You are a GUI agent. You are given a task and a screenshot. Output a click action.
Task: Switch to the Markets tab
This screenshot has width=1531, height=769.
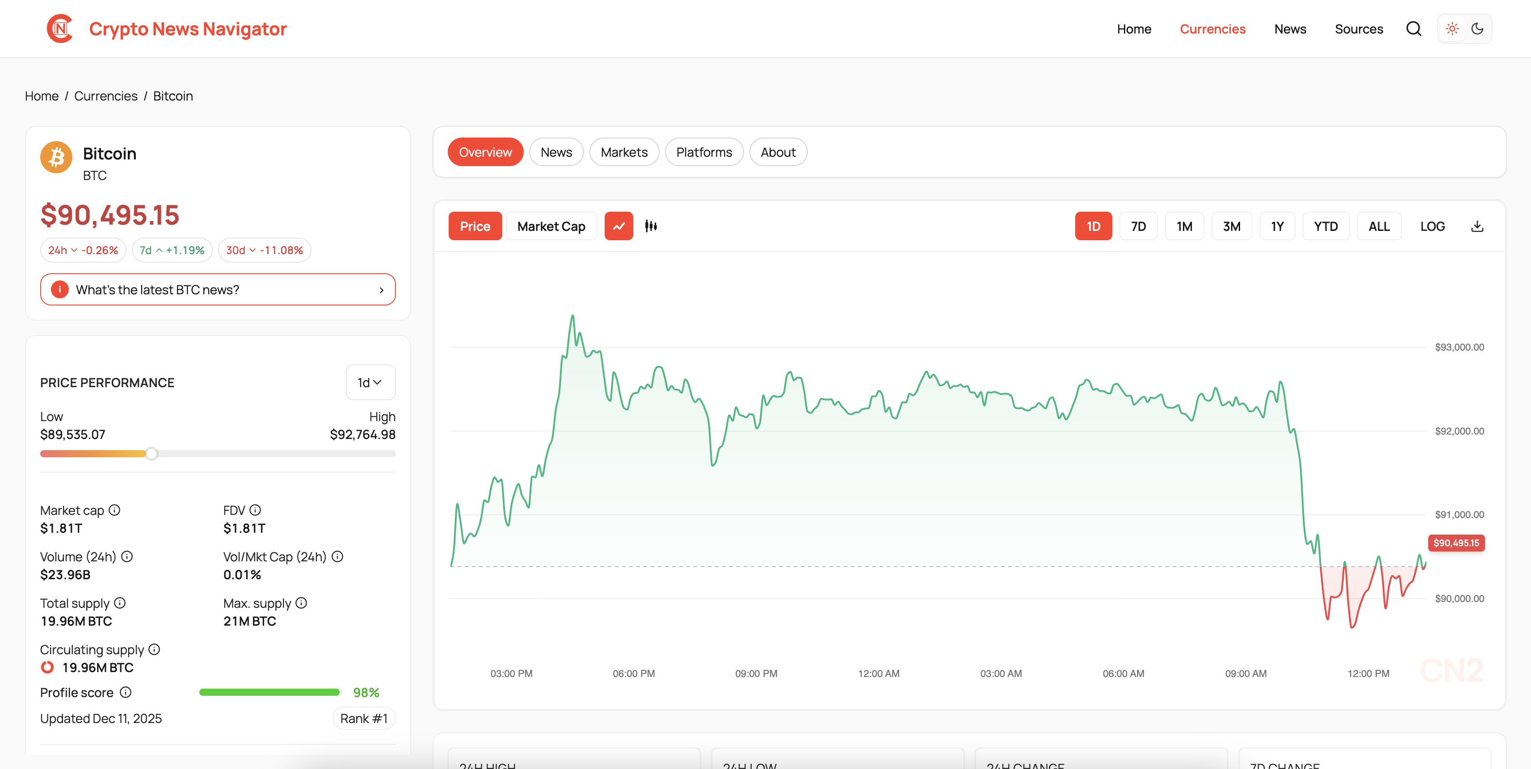coord(624,151)
